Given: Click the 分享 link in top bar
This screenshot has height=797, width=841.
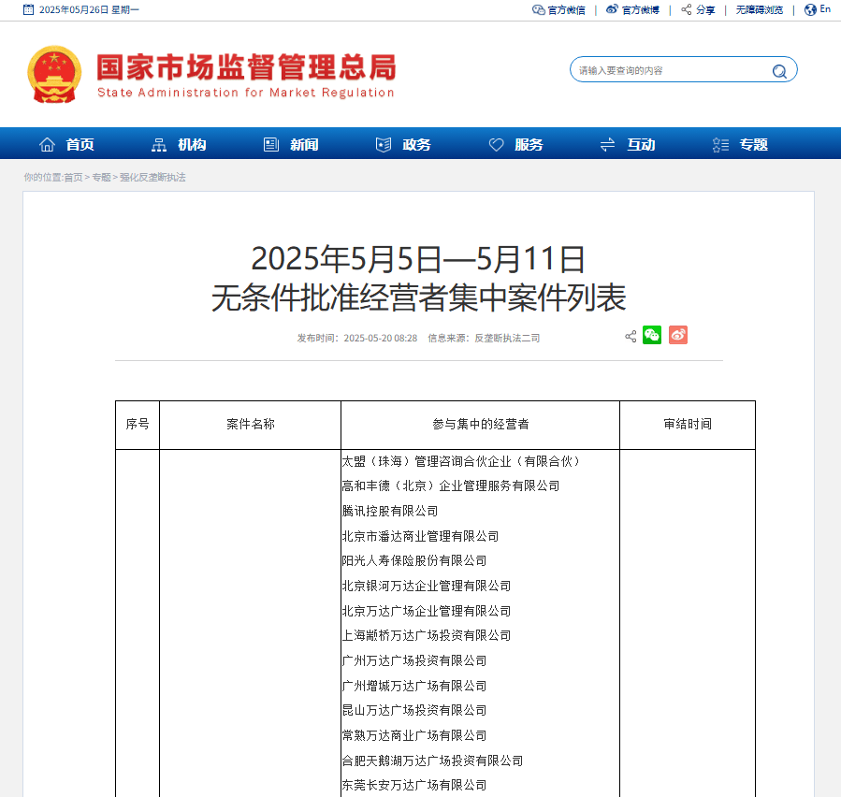Looking at the screenshot, I should point(698,9).
